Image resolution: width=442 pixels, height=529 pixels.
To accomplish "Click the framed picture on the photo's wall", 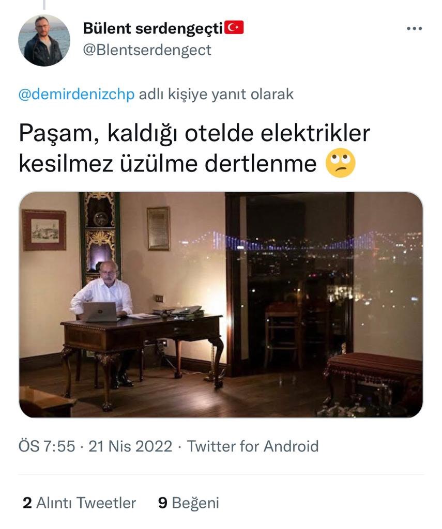I will pyautogui.click(x=44, y=230).
